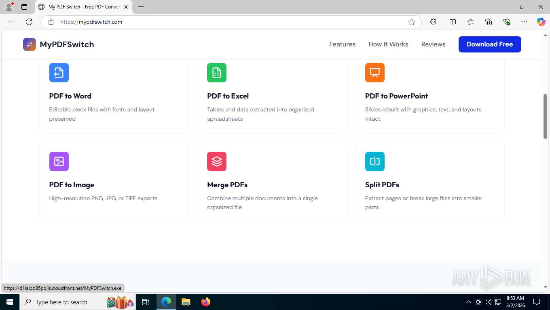View site information lock icon

point(51,22)
